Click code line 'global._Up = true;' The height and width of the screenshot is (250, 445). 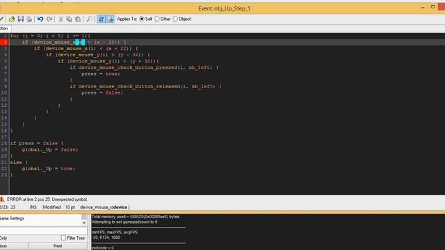49,169
